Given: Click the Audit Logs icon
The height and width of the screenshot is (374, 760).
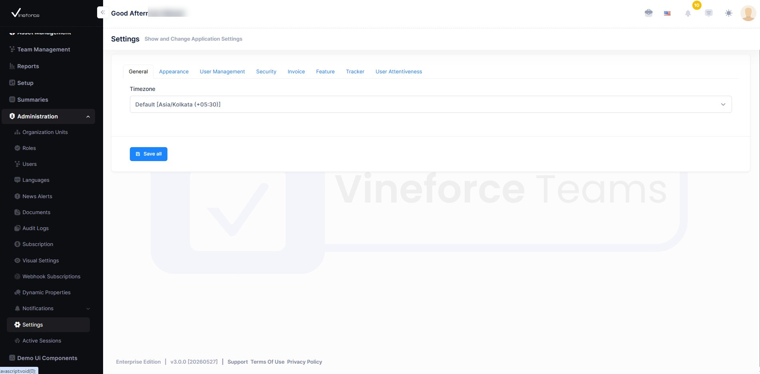Looking at the screenshot, I should click(x=17, y=228).
